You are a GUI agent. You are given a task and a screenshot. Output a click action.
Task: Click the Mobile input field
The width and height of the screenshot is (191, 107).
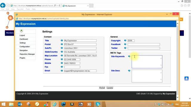72,63
